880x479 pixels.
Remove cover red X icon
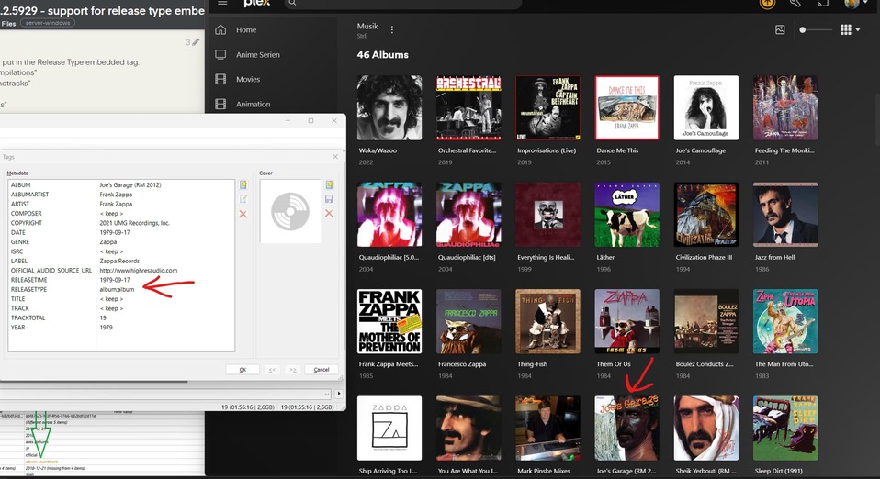pyautogui.click(x=329, y=213)
